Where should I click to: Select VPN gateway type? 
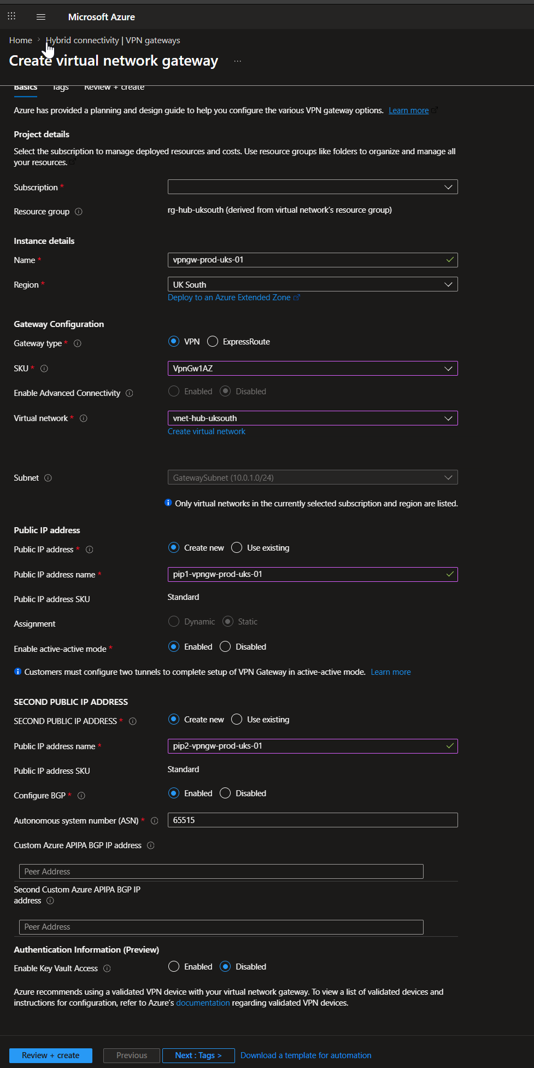tap(174, 341)
